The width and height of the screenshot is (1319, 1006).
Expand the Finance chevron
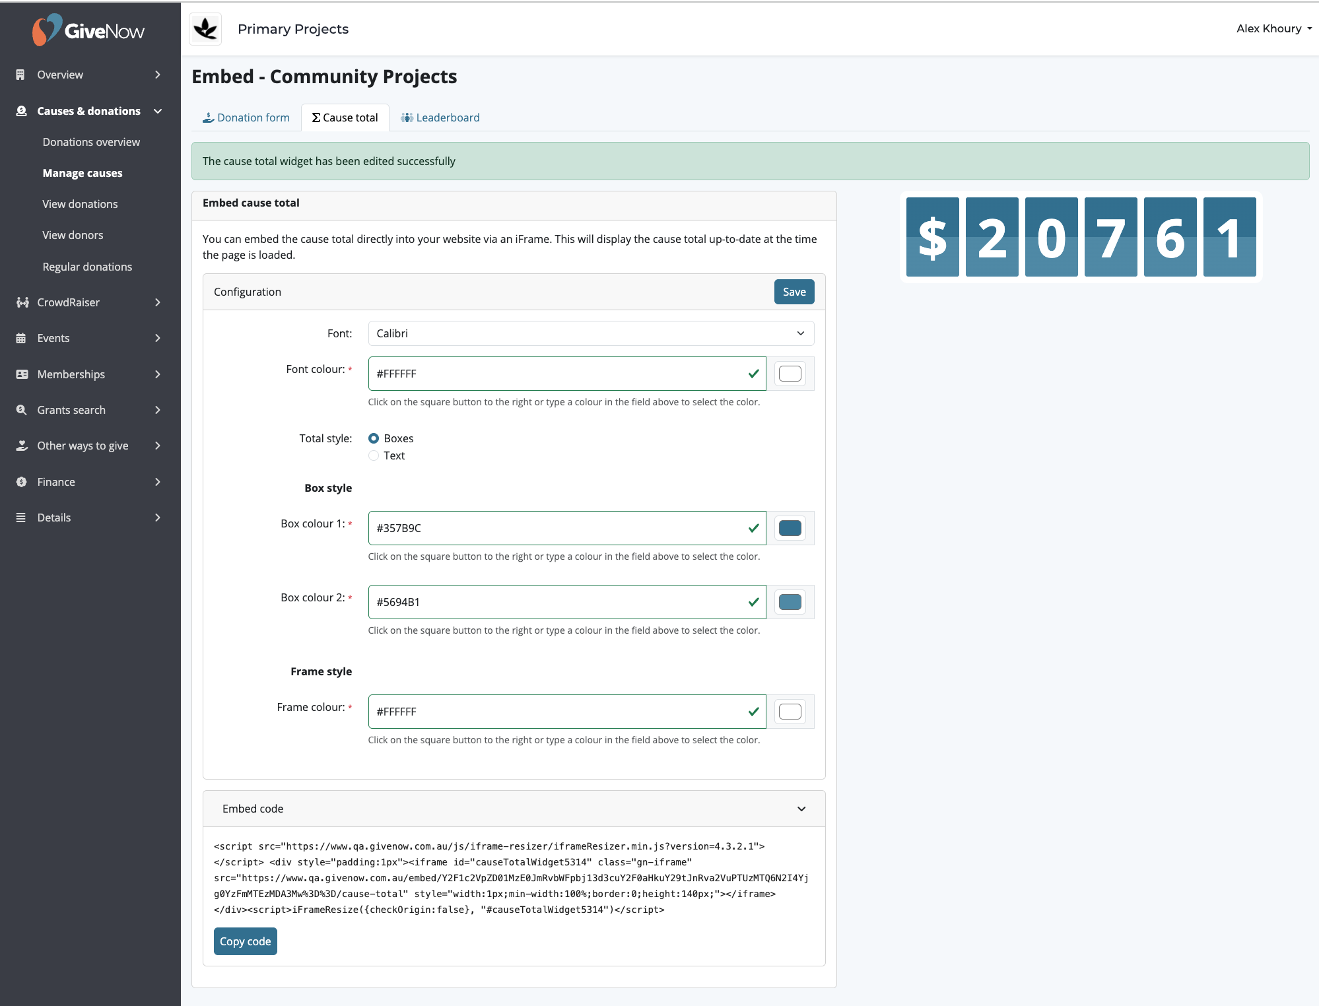[x=158, y=482]
